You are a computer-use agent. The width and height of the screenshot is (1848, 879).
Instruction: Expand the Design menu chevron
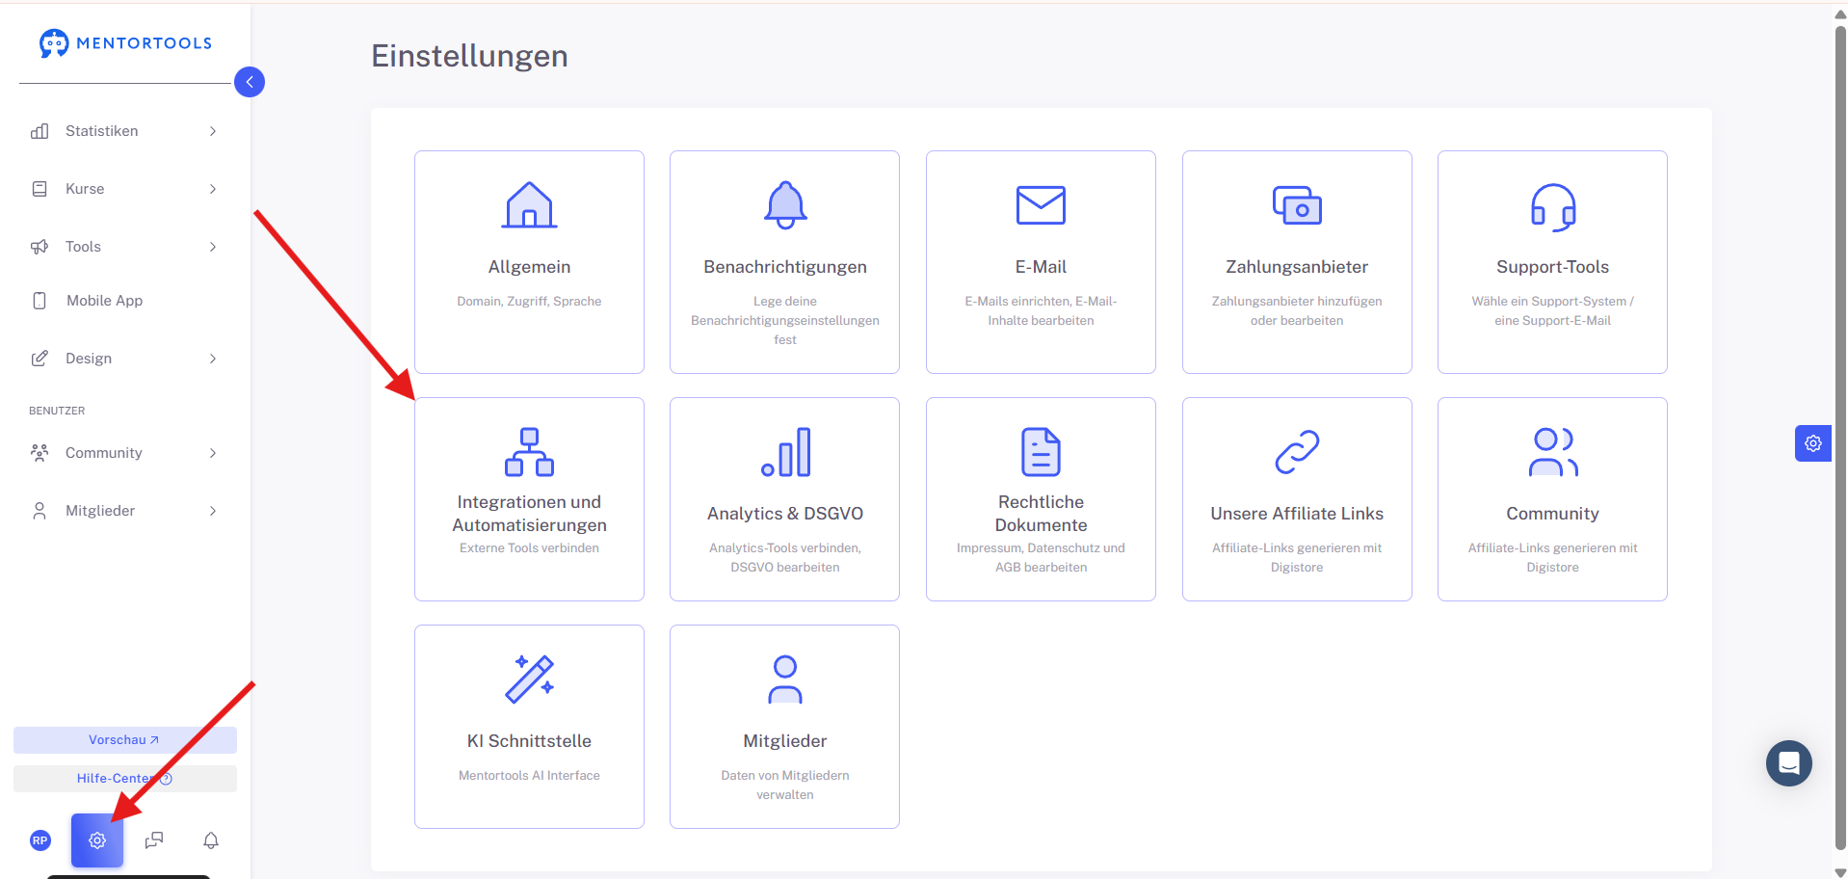click(213, 359)
